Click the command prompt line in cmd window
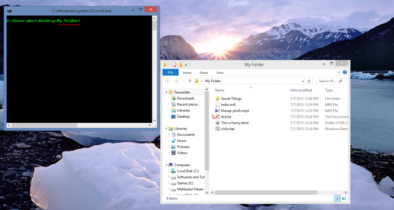The image size is (394, 210). 43,21
